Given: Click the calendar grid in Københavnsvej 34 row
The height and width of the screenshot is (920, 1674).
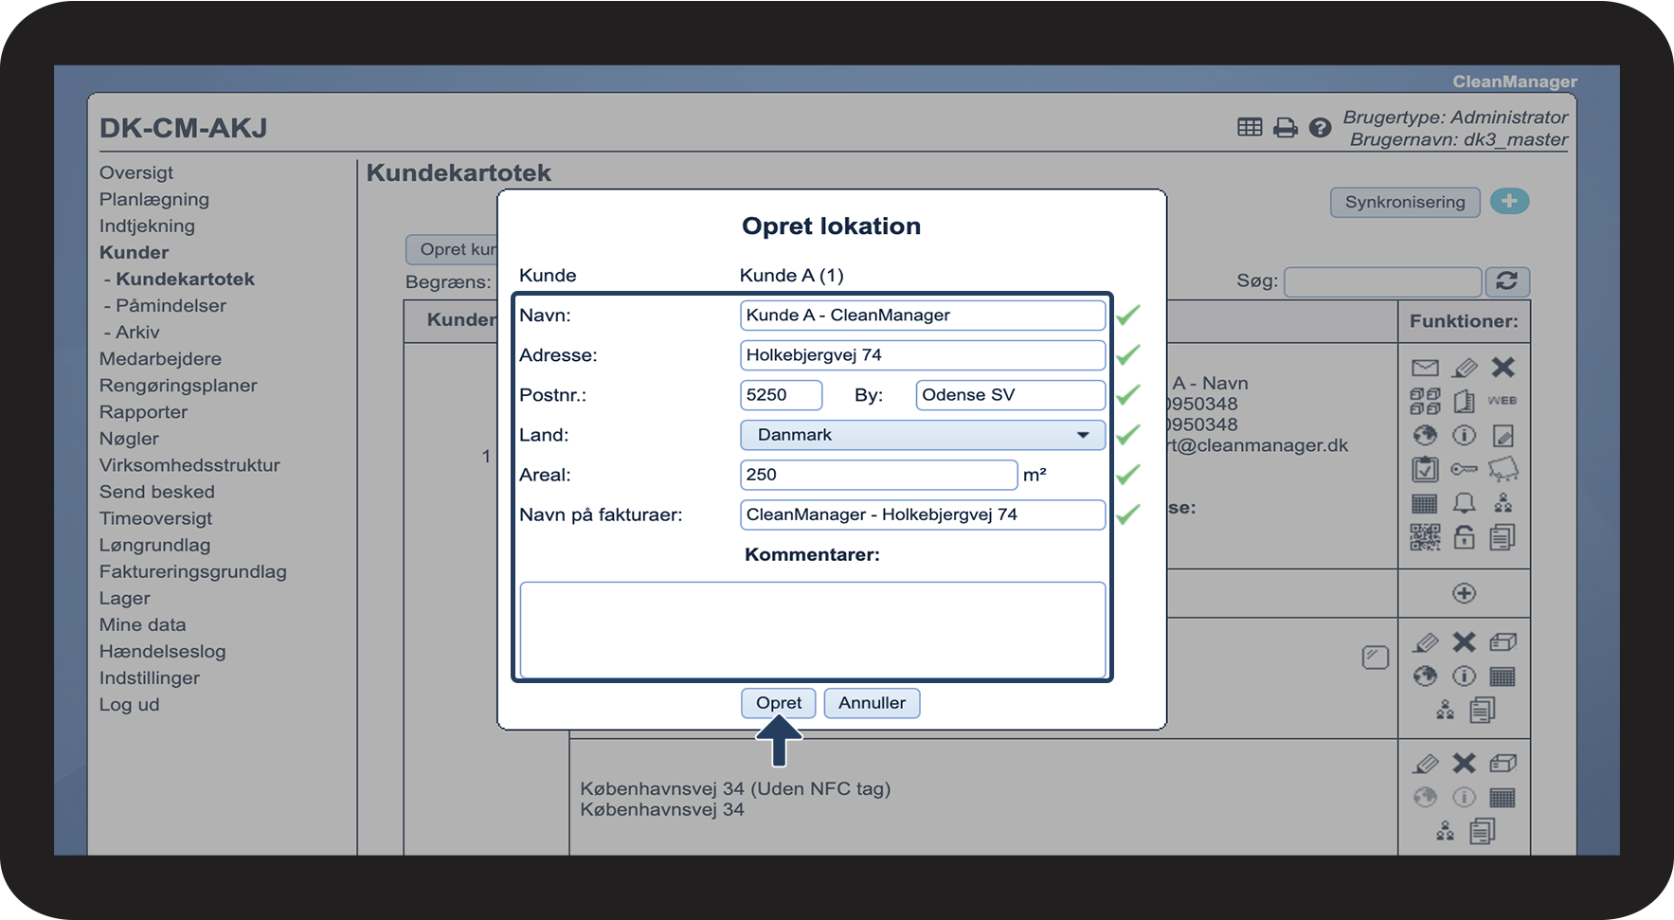Looking at the screenshot, I should point(1503,798).
